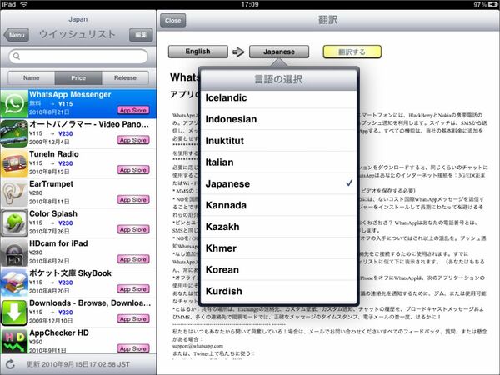Click the arrow between English and Japanese

point(238,52)
